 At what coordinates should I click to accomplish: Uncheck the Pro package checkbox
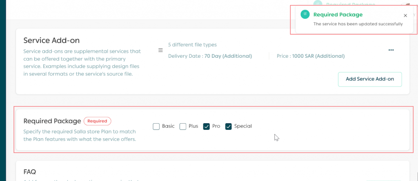click(207, 126)
